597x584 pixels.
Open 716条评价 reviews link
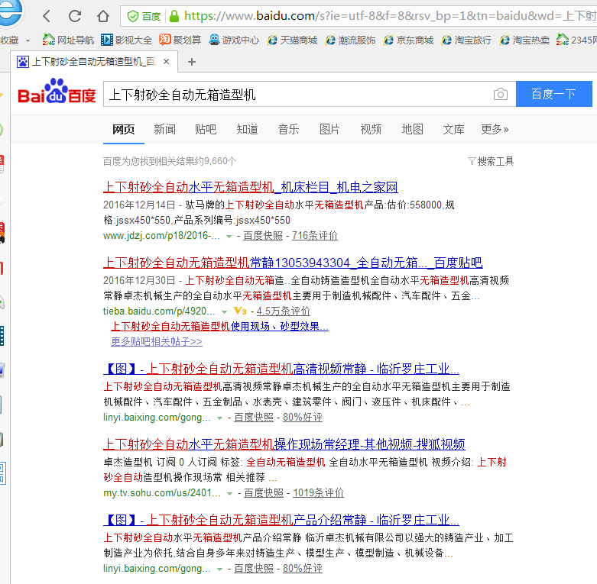(314, 236)
